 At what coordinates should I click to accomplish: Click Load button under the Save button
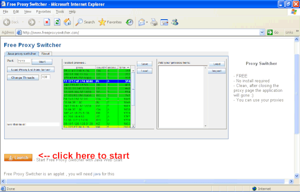click(145, 71)
